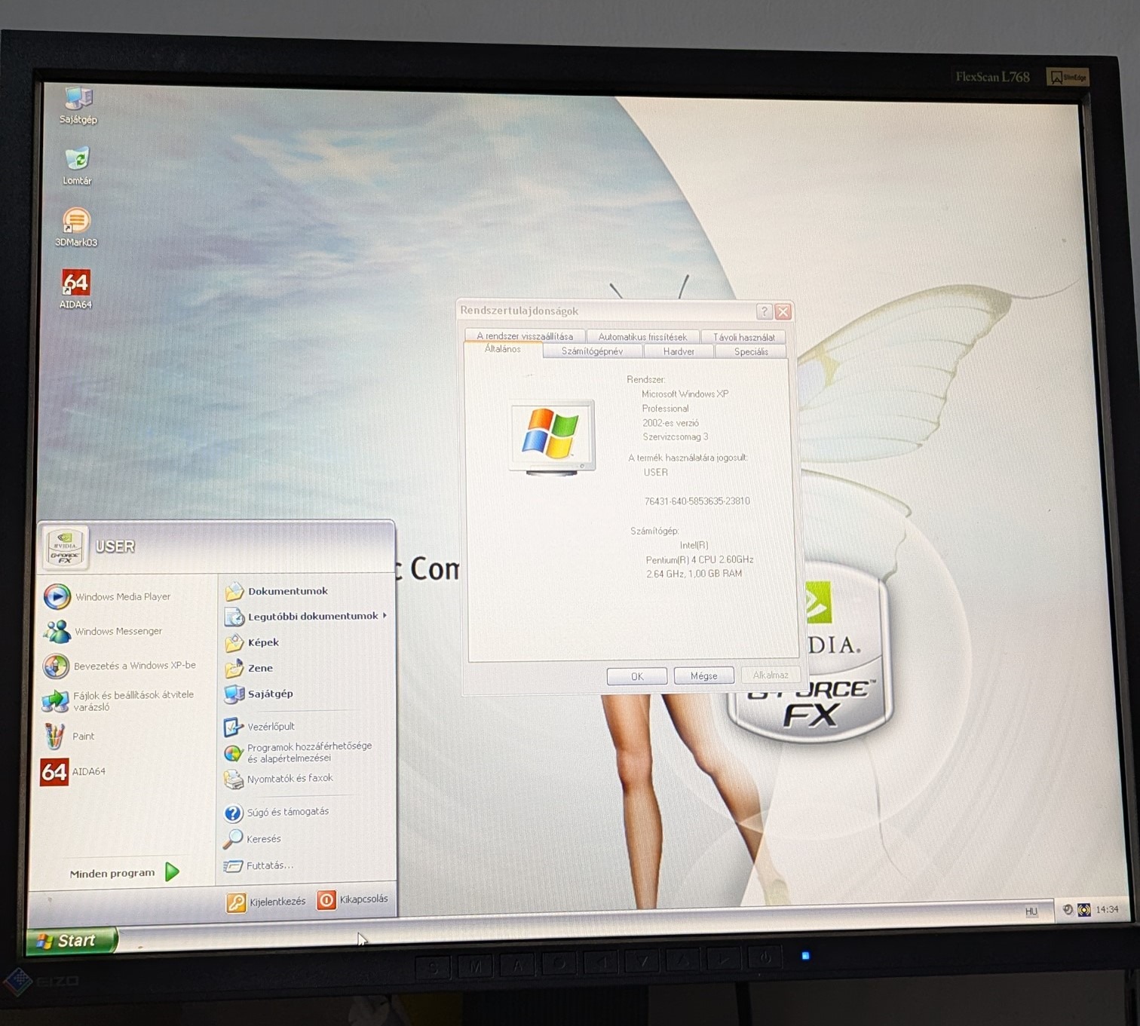The width and height of the screenshot is (1140, 1026).
Task: Launch Paint from Start menu
Action: point(69,736)
